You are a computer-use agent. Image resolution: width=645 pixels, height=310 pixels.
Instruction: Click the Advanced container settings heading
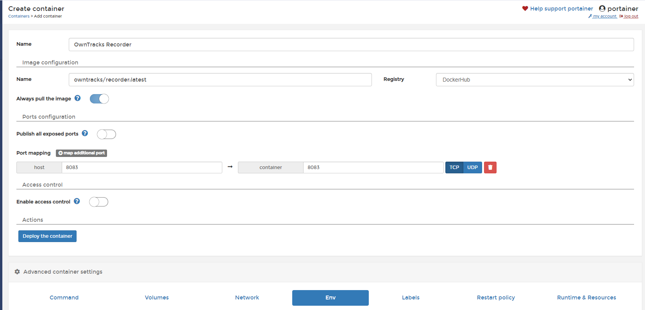(x=63, y=272)
